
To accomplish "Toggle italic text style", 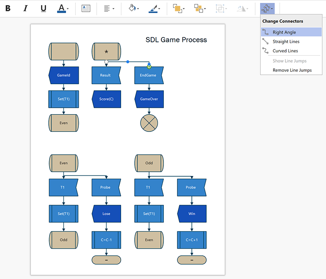I will pyautogui.click(x=25, y=8).
